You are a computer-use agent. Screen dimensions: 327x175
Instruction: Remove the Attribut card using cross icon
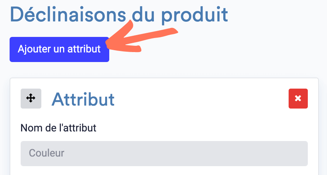point(298,99)
